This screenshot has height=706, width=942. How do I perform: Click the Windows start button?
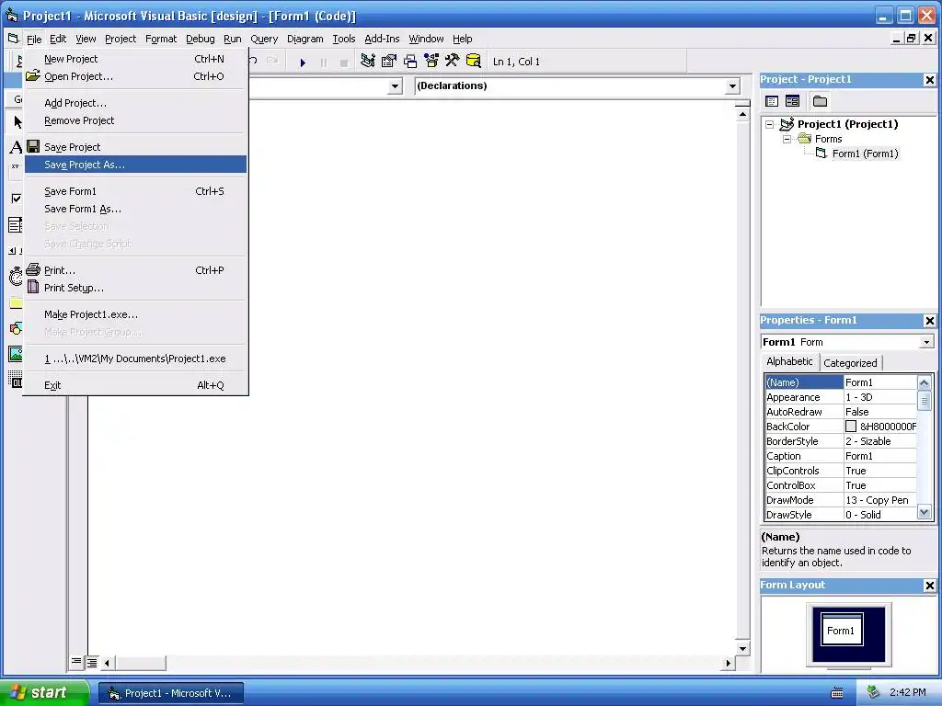point(44,692)
